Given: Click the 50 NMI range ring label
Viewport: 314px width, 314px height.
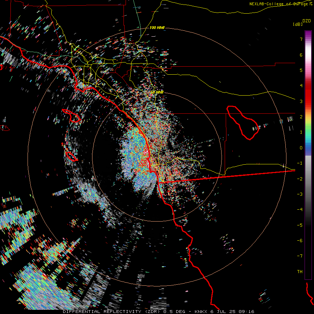Looking at the screenshot, I should pyautogui.click(x=157, y=92).
